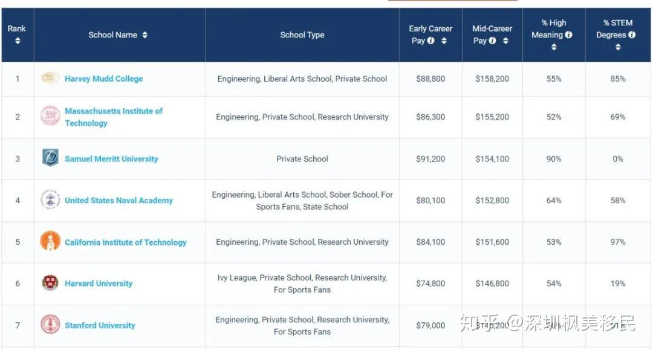This screenshot has width=653, height=350.
Task: Click the % High Meaning info icon
Action: pyautogui.click(x=568, y=34)
